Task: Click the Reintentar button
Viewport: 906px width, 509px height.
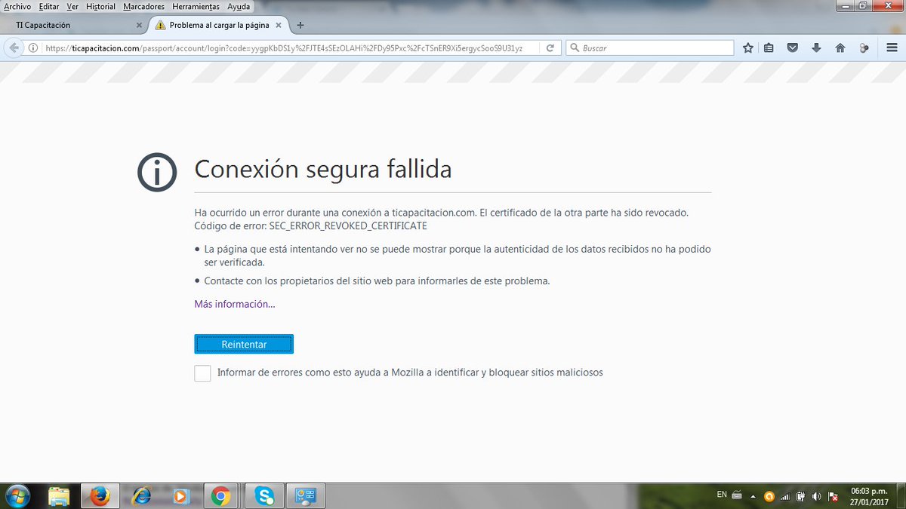Action: coord(244,344)
